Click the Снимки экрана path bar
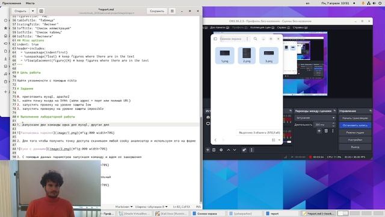The image size is (385, 217). click(x=231, y=39)
